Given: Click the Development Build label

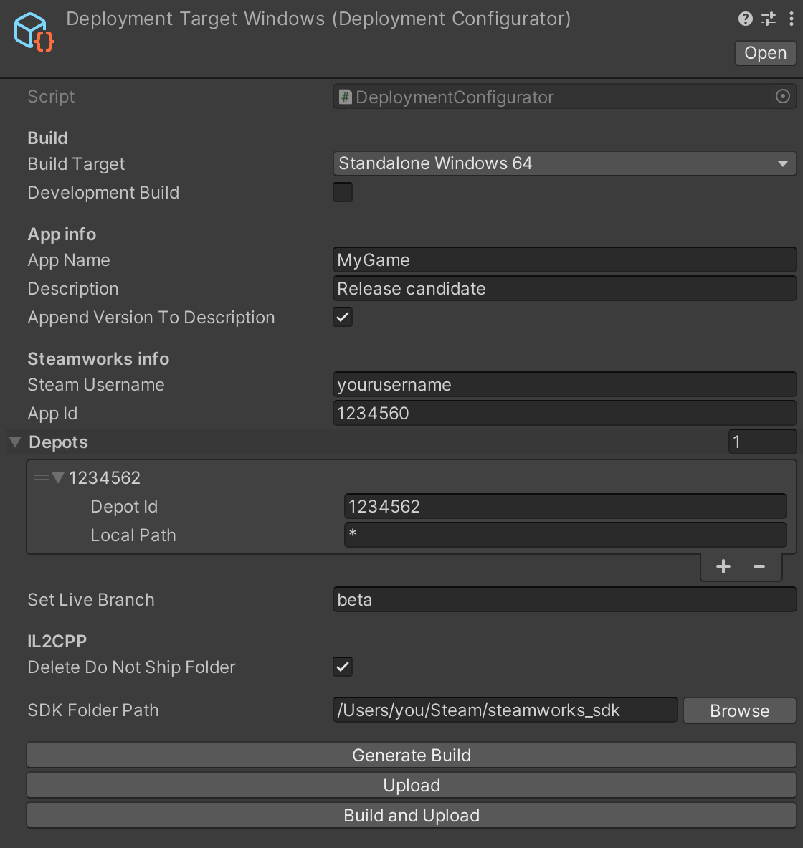Looking at the screenshot, I should pos(103,193).
